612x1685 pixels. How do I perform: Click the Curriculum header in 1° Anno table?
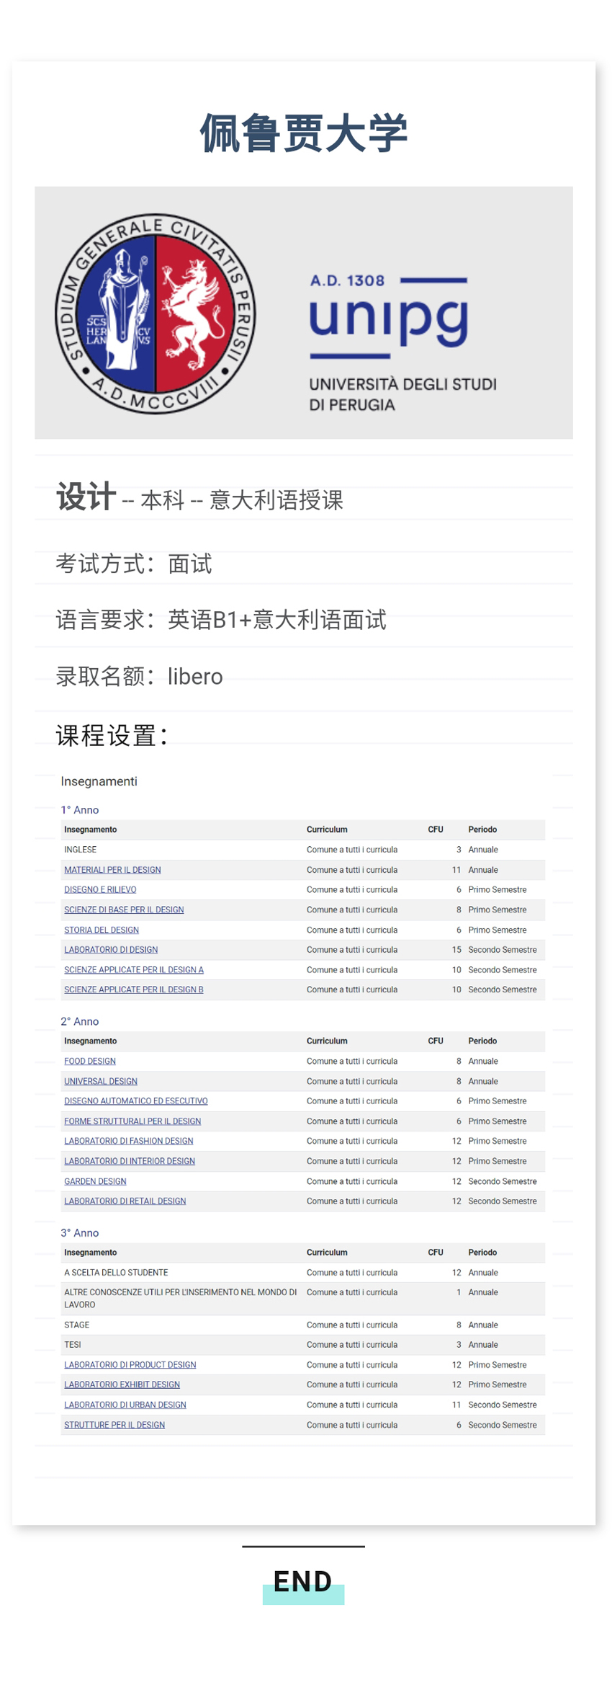pyautogui.click(x=327, y=830)
